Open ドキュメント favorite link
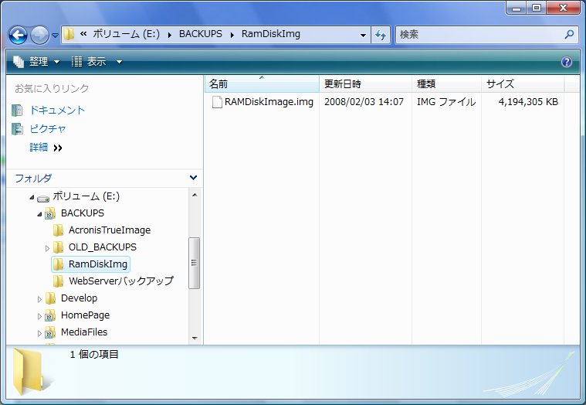Viewport: 586px width, 405px height. point(57,110)
